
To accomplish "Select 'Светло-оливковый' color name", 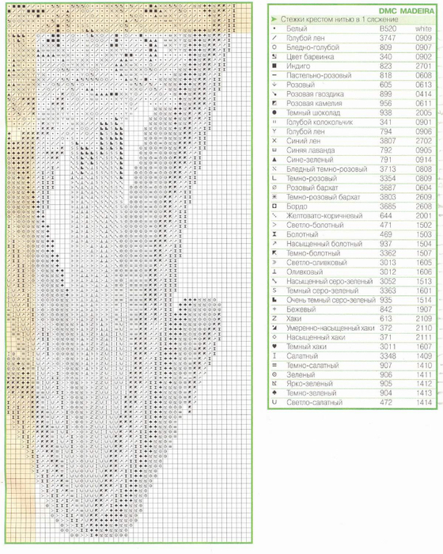I will [x=316, y=263].
